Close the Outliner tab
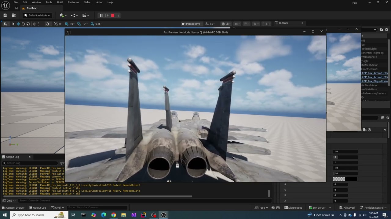Viewport: 391px width, 219px height. pyautogui.click(x=302, y=23)
